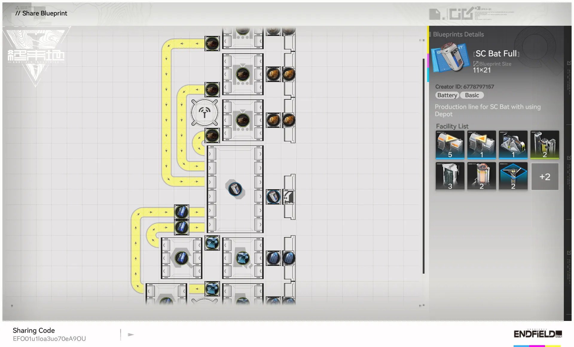
Task: Expand the +2 additional facilities tile
Action: tap(544, 177)
